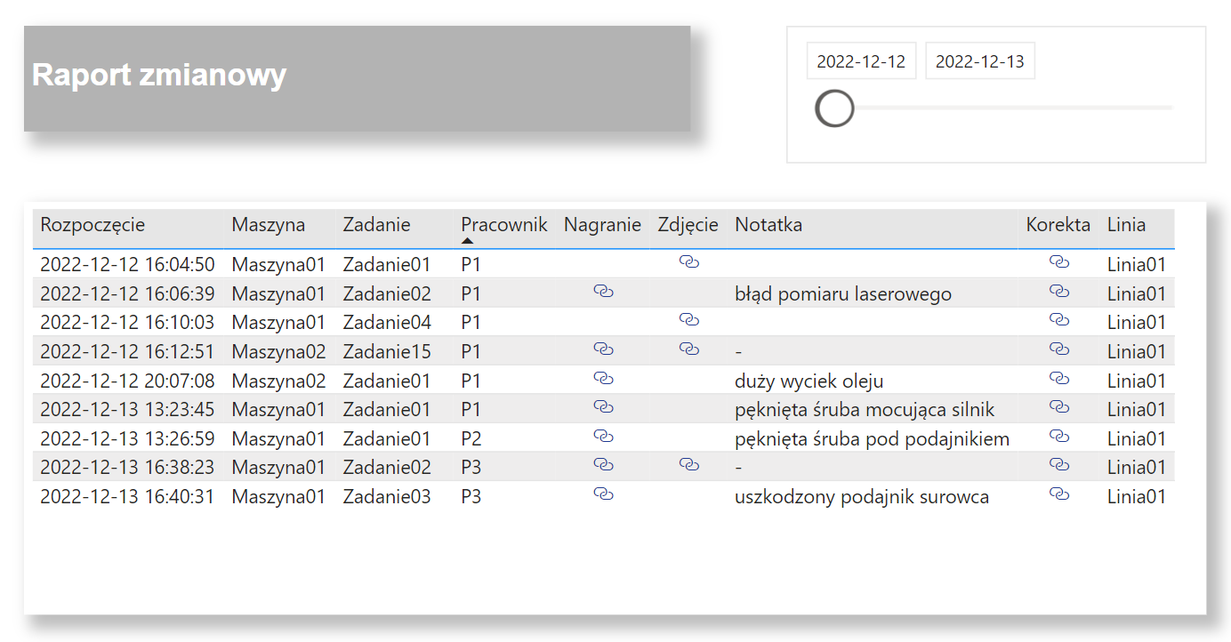Open recording link for duży wyciek oleju

(603, 378)
